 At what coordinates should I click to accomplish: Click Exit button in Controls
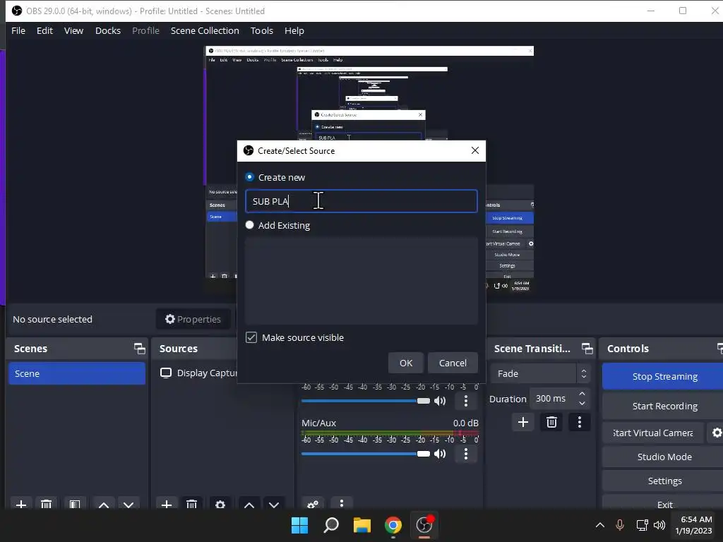coord(664,504)
